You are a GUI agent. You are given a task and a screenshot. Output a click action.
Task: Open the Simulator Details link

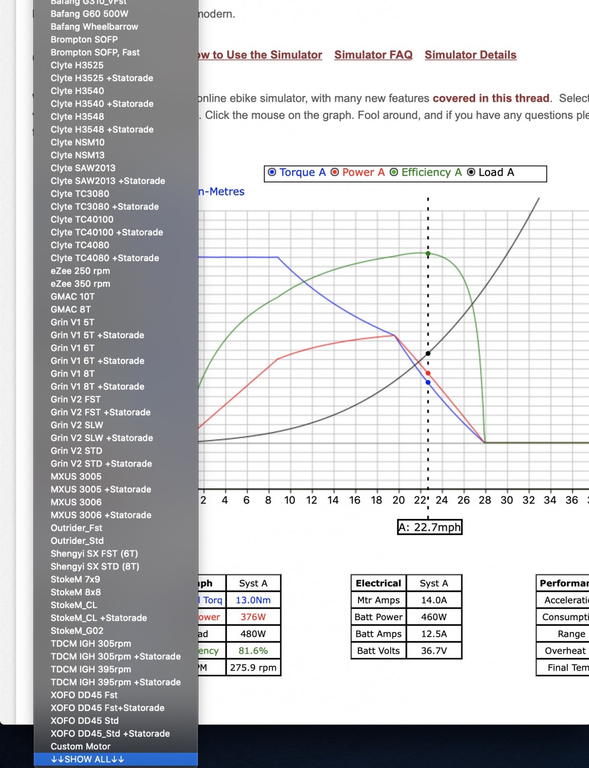point(470,55)
